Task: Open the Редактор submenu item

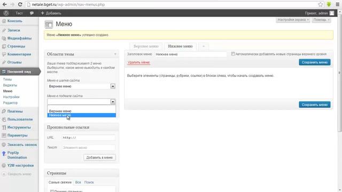Action: pyautogui.click(x=10, y=103)
